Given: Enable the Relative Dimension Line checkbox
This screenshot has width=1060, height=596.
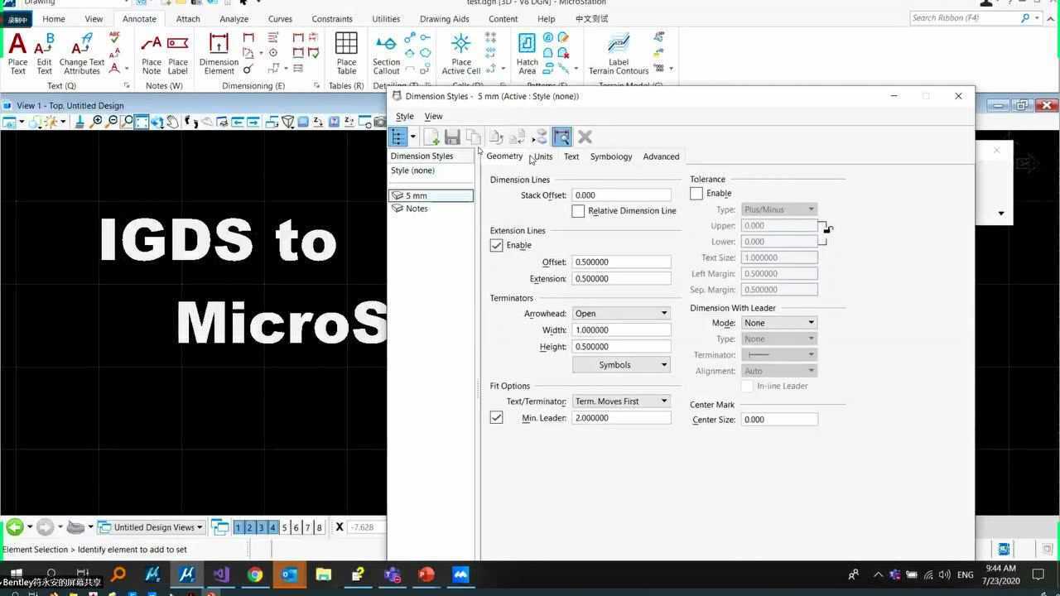Looking at the screenshot, I should pos(578,211).
